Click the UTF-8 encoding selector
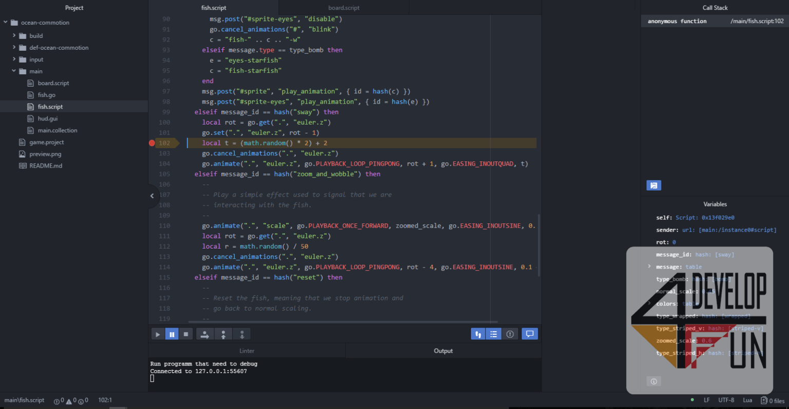This screenshot has height=409, width=789. click(726, 400)
